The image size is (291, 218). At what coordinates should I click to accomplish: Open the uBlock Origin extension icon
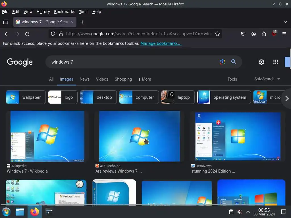coord(274,33)
